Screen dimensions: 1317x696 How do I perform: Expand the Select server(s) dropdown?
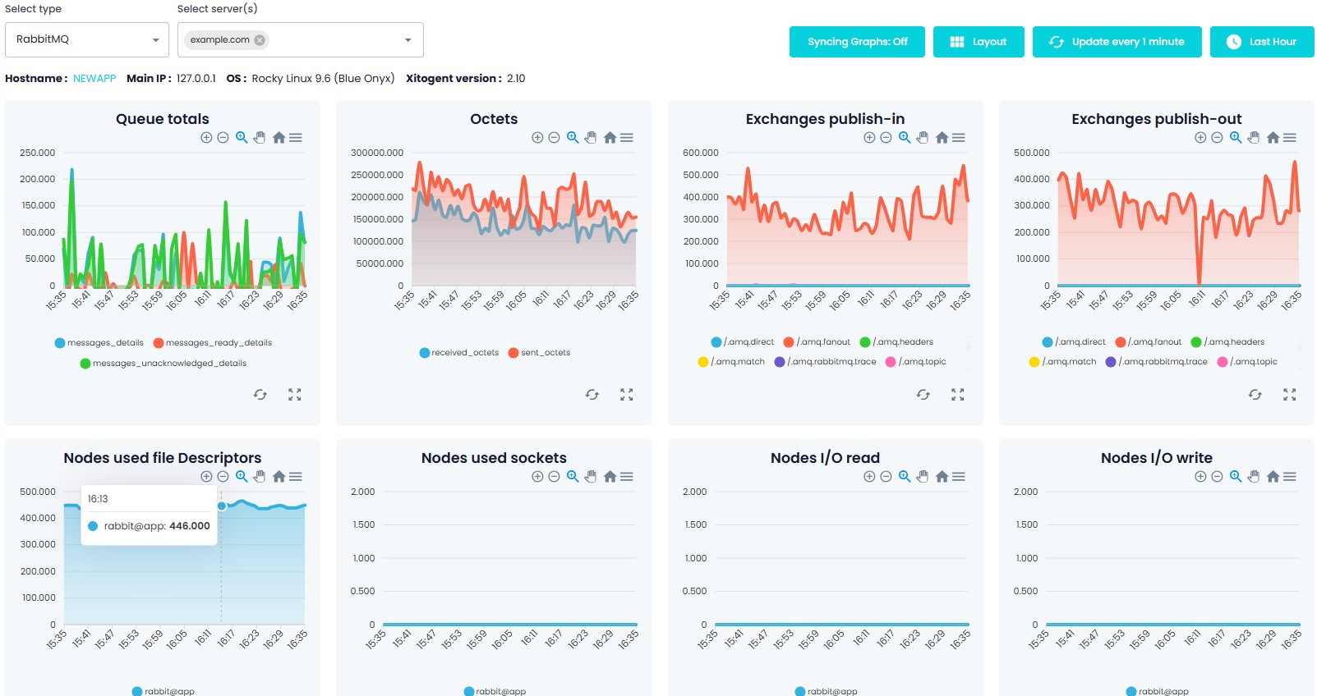[408, 40]
